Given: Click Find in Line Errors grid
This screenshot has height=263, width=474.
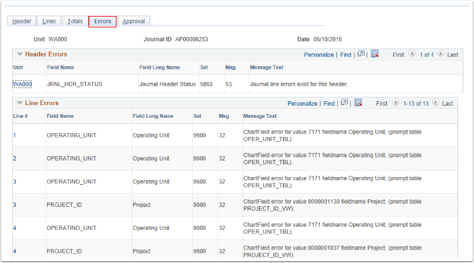Looking at the screenshot, I should tap(329, 104).
